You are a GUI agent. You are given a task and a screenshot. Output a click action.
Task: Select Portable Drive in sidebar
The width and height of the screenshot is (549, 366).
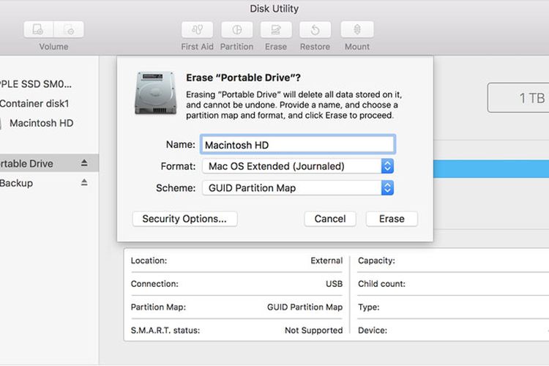click(49, 163)
